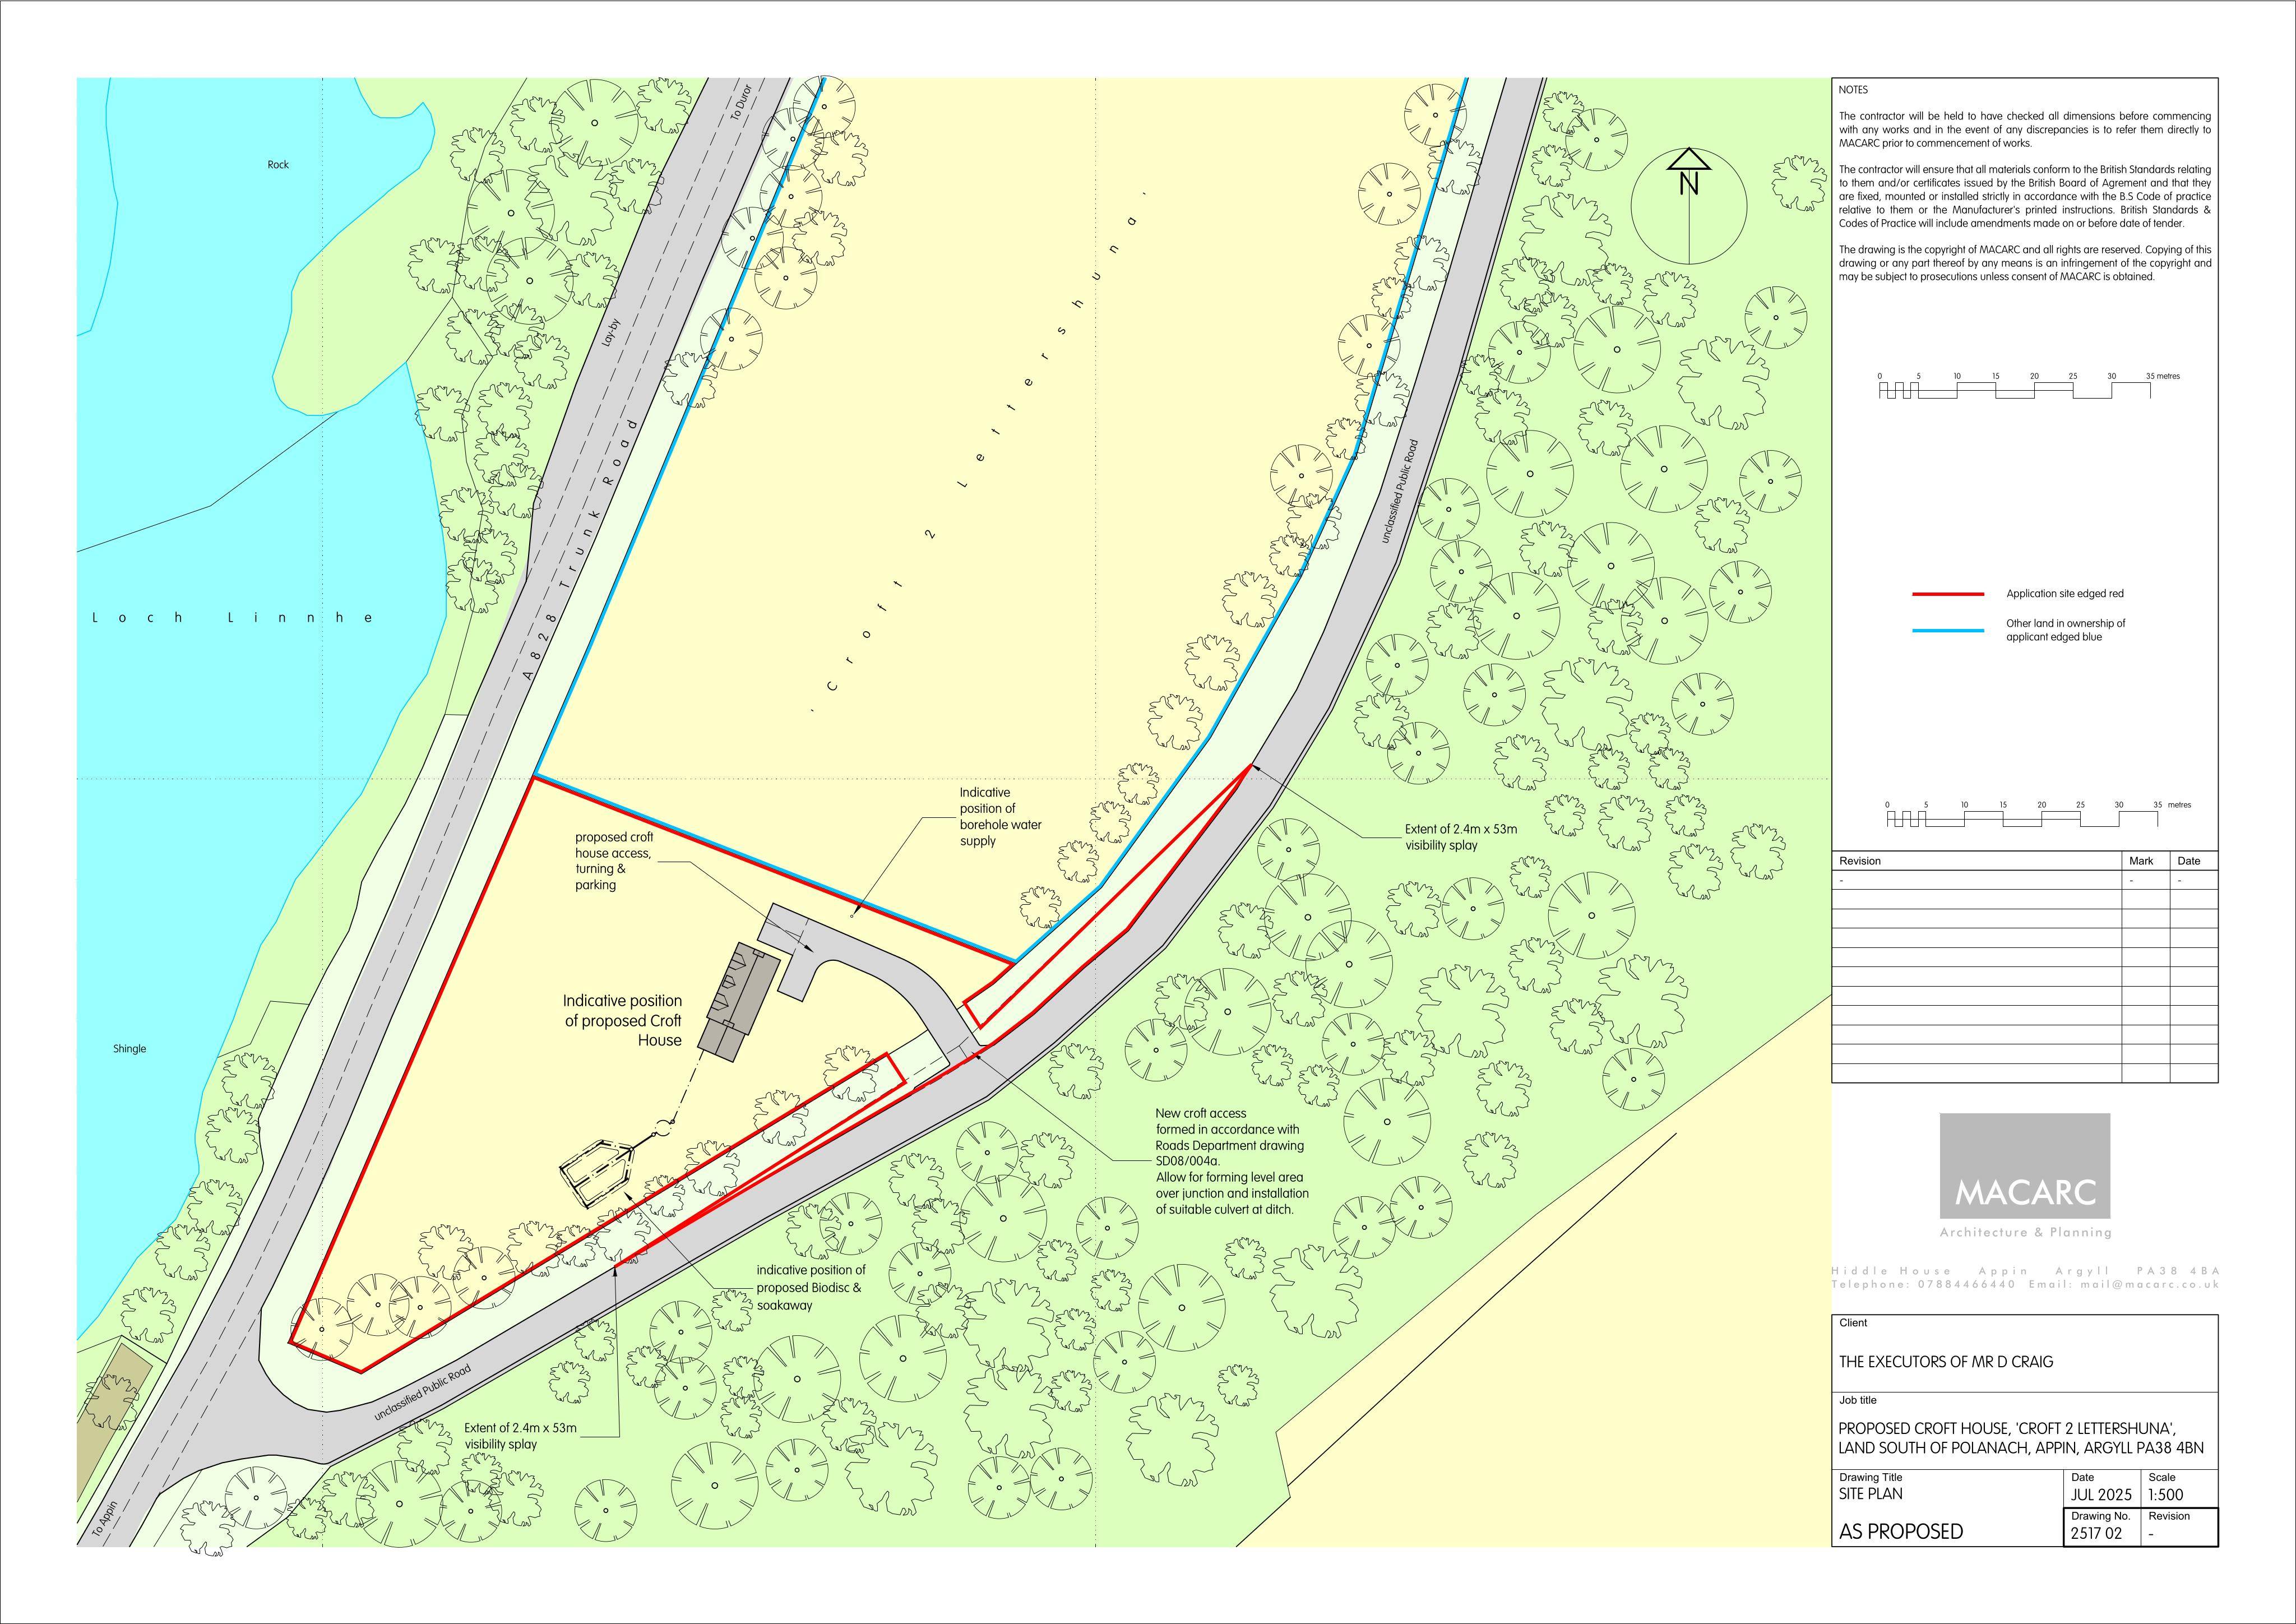This screenshot has width=2296, height=1624.
Task: Click the Revision table header row
Action: 2024,861
